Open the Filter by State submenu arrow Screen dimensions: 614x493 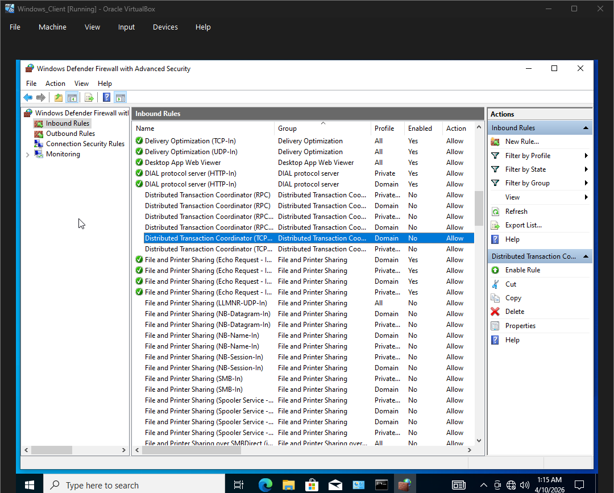pos(586,169)
